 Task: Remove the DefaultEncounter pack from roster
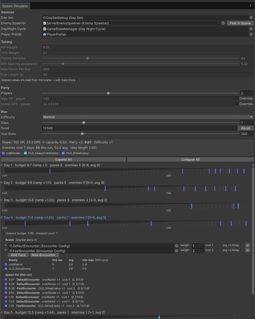[x=247, y=245]
